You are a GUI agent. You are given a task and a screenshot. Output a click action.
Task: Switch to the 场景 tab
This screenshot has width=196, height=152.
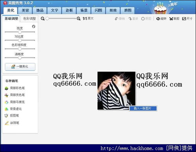[84, 10]
